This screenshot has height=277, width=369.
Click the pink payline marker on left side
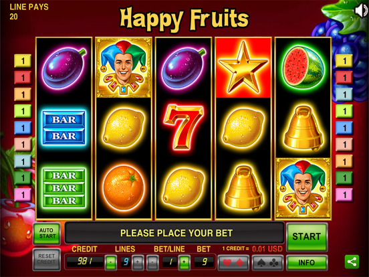coord(23,195)
